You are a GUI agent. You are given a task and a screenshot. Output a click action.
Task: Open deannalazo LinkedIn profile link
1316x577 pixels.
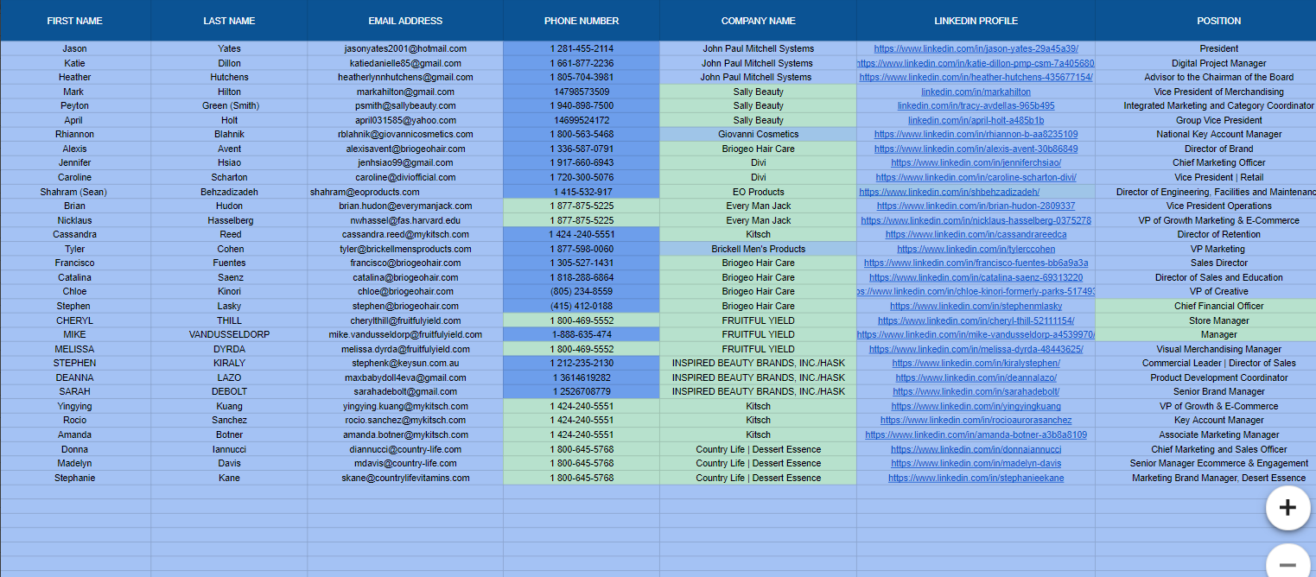pos(976,377)
